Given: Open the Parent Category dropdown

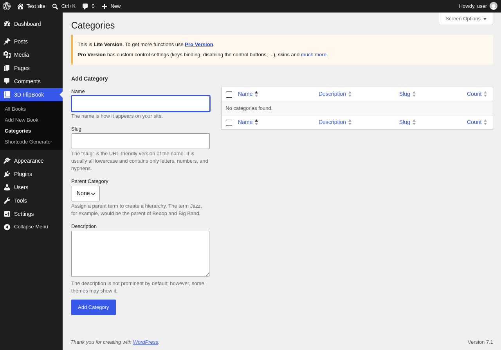Looking at the screenshot, I should [86, 194].
